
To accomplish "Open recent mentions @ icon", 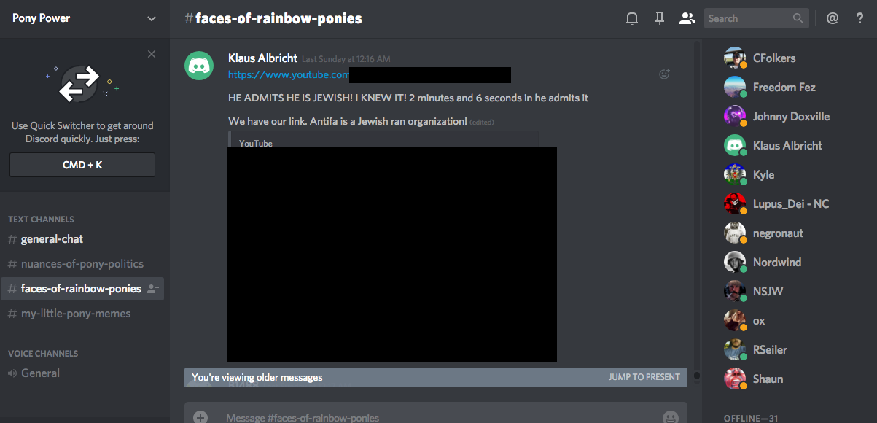I will [x=832, y=19].
